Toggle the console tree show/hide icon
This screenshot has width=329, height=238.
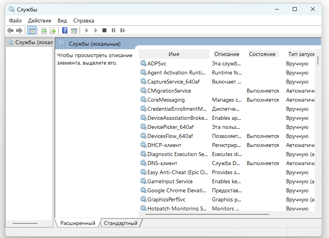click(32, 31)
